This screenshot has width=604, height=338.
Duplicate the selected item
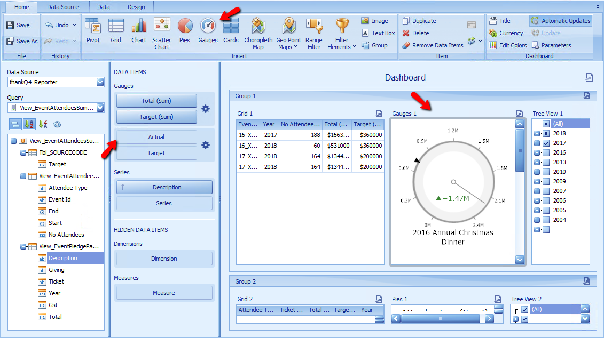point(419,21)
